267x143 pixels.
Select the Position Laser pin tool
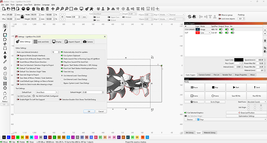pos(5,57)
